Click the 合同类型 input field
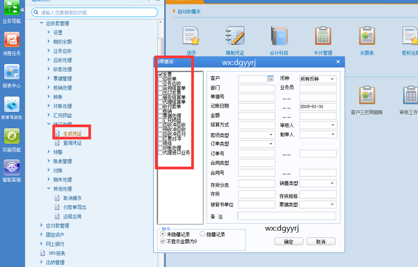This screenshot has width=418, height=267. pos(257,163)
